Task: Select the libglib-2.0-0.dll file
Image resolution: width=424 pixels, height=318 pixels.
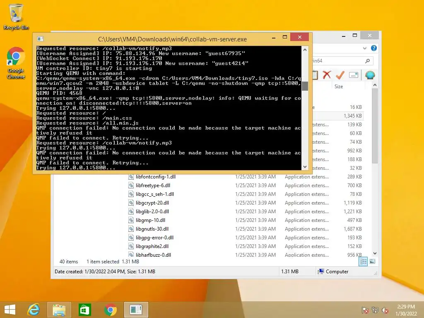Action: (152, 212)
